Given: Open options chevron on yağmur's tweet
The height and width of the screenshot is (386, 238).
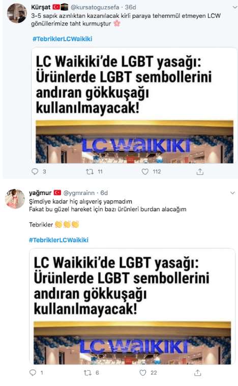Looking at the screenshot, I should pyautogui.click(x=232, y=193).
